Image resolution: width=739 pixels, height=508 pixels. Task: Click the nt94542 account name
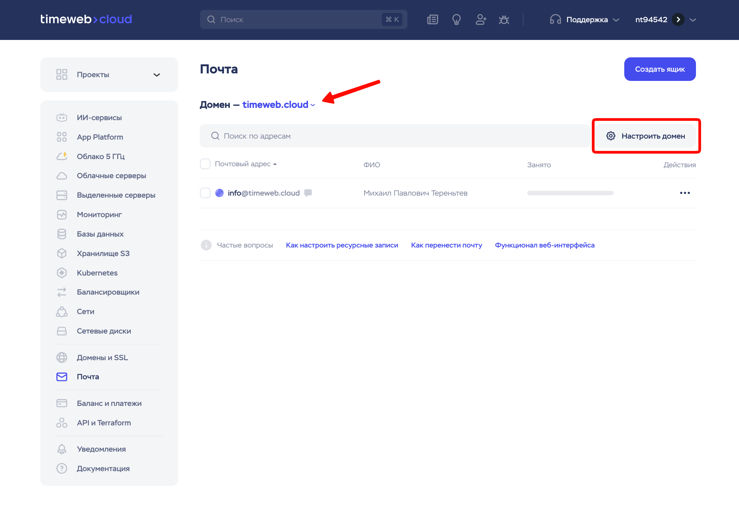tap(651, 19)
